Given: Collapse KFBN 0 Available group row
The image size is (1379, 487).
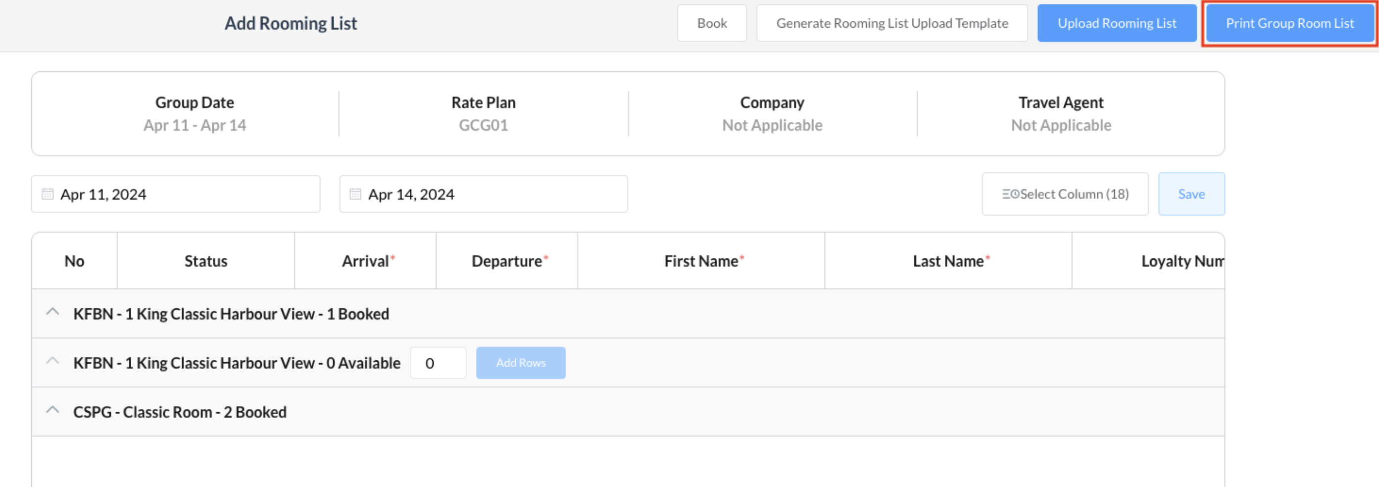Looking at the screenshot, I should click(x=52, y=361).
